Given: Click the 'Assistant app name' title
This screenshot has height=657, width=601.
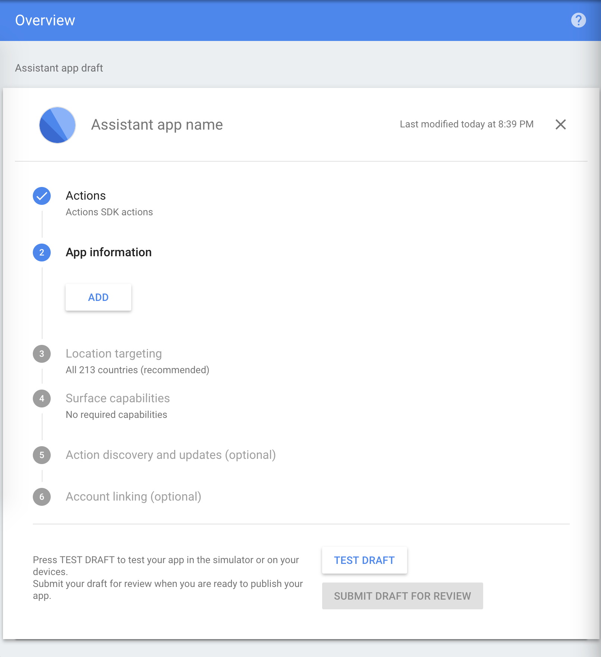Looking at the screenshot, I should coord(157,125).
